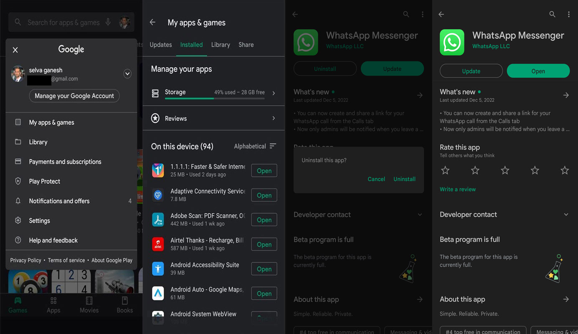Image resolution: width=578 pixels, height=334 pixels.
Task: Expand Developer contact on rightmost page
Action: coord(566,215)
